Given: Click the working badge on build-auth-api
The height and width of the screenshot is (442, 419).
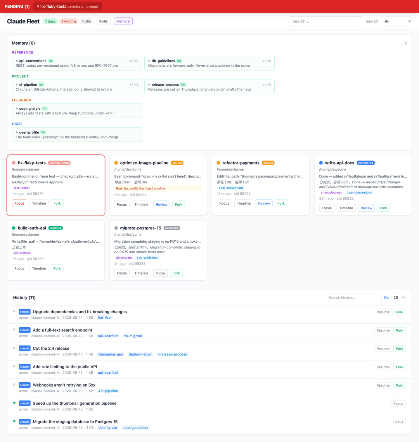Looking at the screenshot, I should 55,228.
